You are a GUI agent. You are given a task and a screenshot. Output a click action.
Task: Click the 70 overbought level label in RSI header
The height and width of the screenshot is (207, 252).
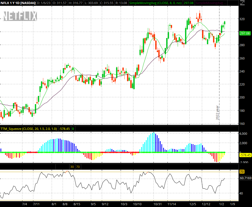point(78,167)
